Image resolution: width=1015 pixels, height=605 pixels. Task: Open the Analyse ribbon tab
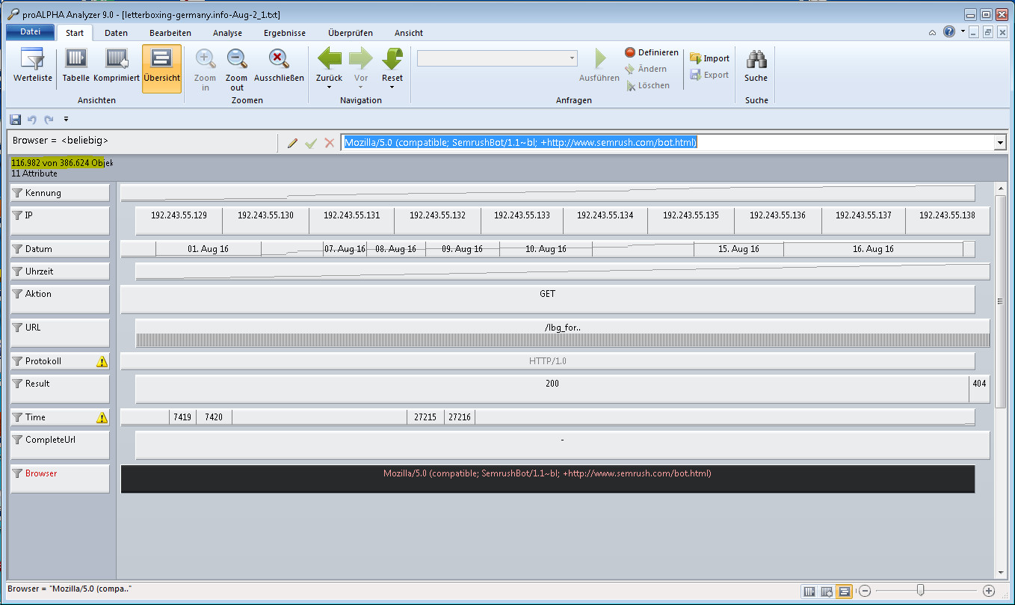pyautogui.click(x=227, y=33)
